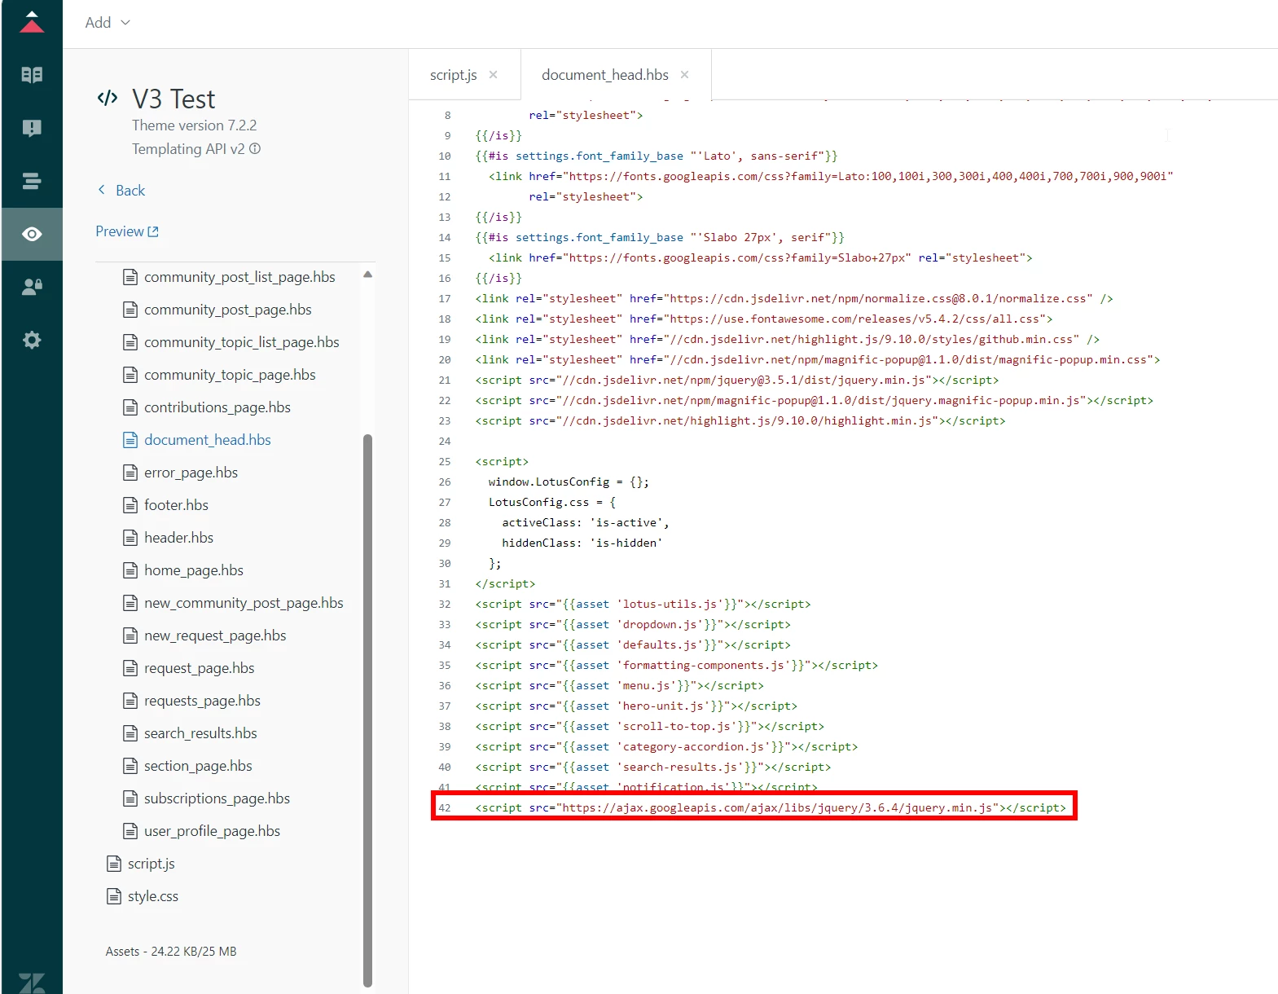Viewport: 1278px width, 994px height.
Task: Click line 18 fontawesome stylesheet link
Action: (764, 319)
